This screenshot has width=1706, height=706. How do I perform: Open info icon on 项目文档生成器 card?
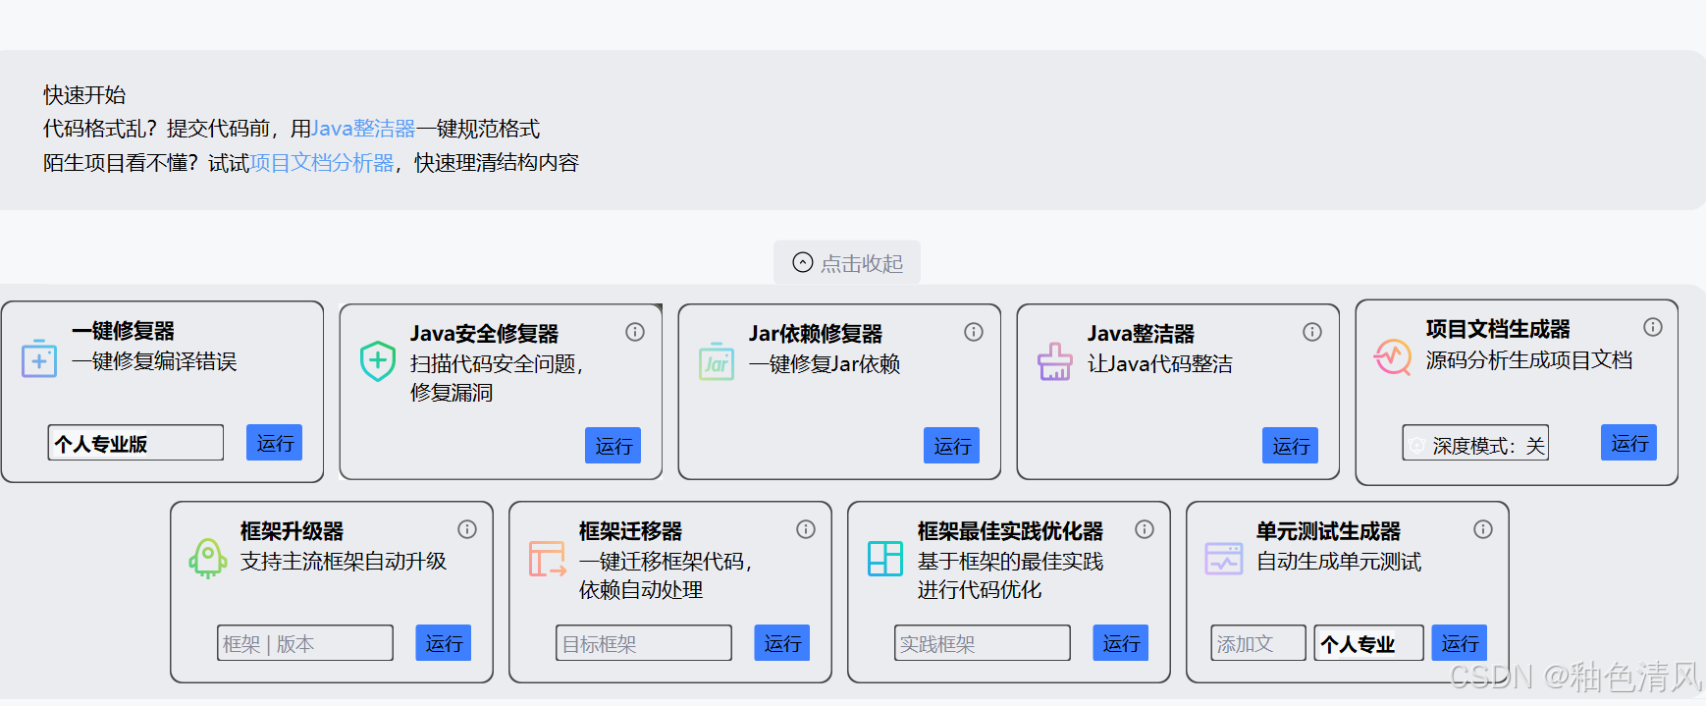[x=1653, y=327]
